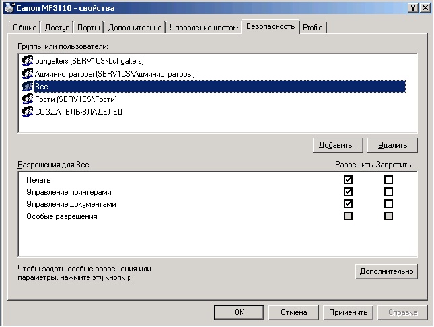The height and width of the screenshot is (327, 434).
Task: Click the title bar help question-mark button
Action: click(413, 8)
